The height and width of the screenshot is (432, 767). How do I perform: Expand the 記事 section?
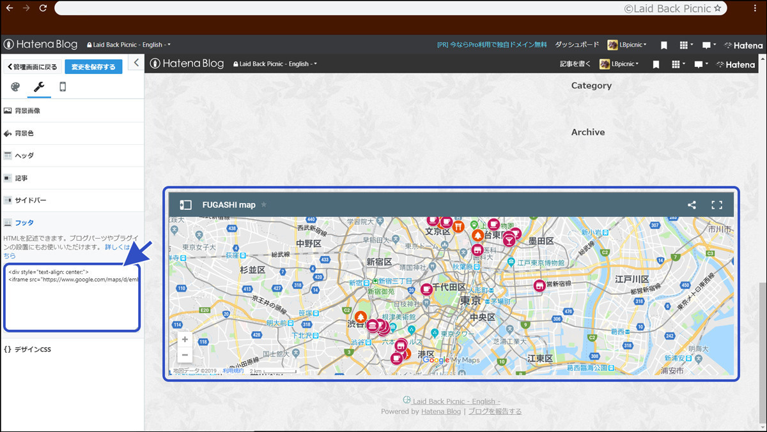[x=72, y=177]
